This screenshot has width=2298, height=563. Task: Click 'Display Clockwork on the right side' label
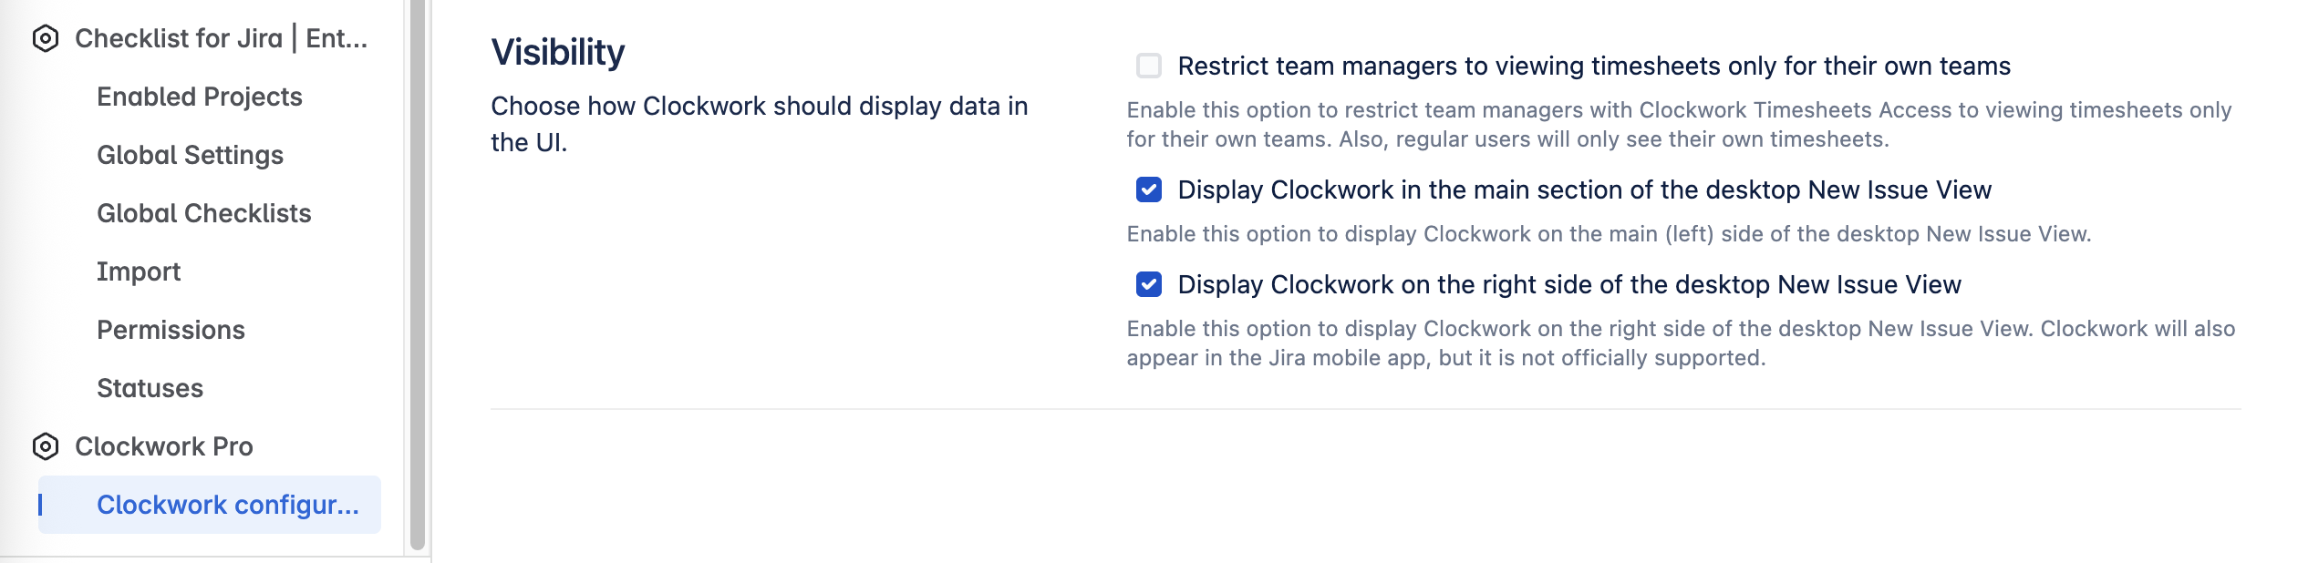[1568, 284]
